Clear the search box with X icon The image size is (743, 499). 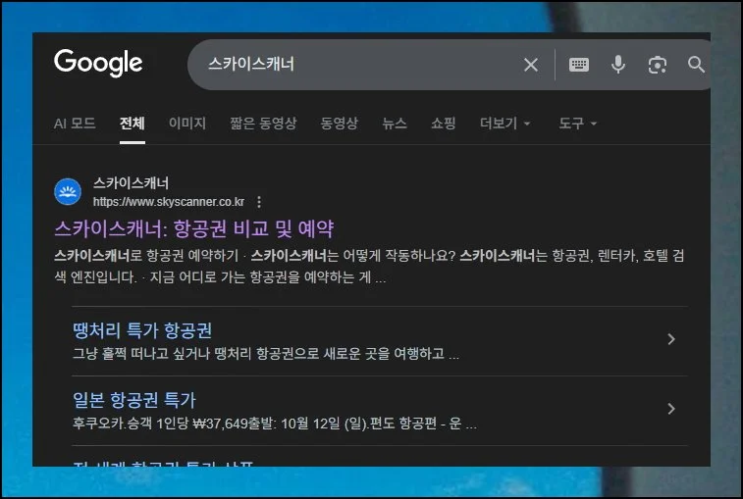click(531, 65)
